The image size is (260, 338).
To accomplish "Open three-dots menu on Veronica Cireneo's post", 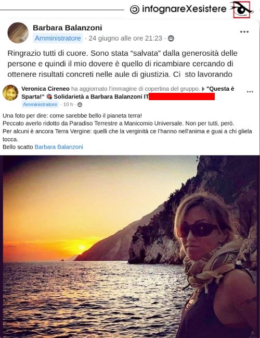I will coord(250,92).
